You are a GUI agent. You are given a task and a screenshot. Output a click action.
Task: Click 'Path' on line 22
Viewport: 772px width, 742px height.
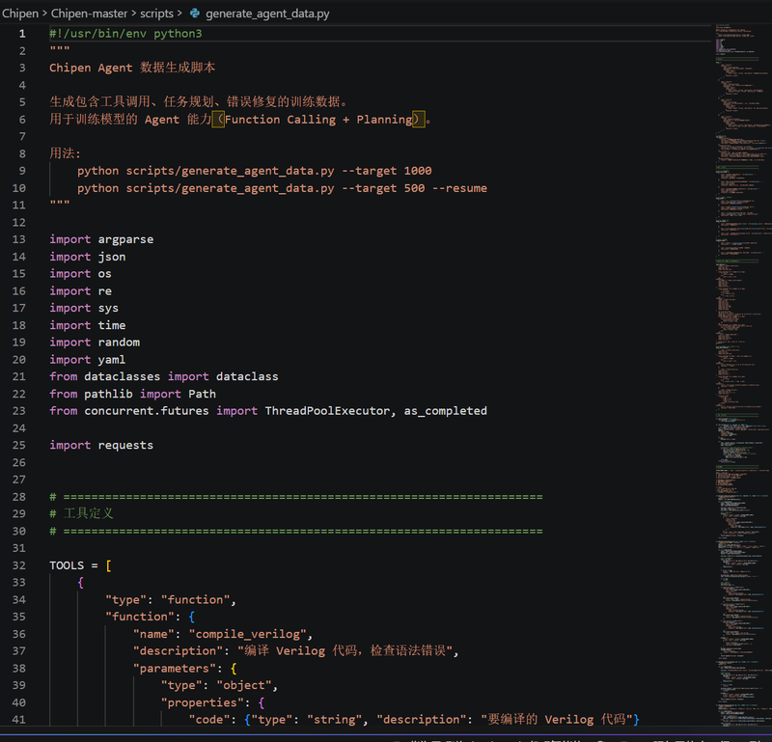(202, 394)
